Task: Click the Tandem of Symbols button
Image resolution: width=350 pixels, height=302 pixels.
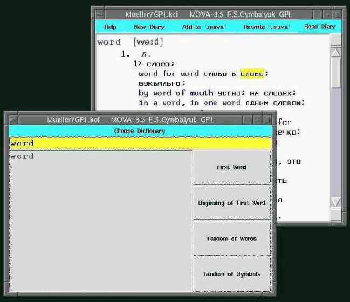Action: pos(231,274)
